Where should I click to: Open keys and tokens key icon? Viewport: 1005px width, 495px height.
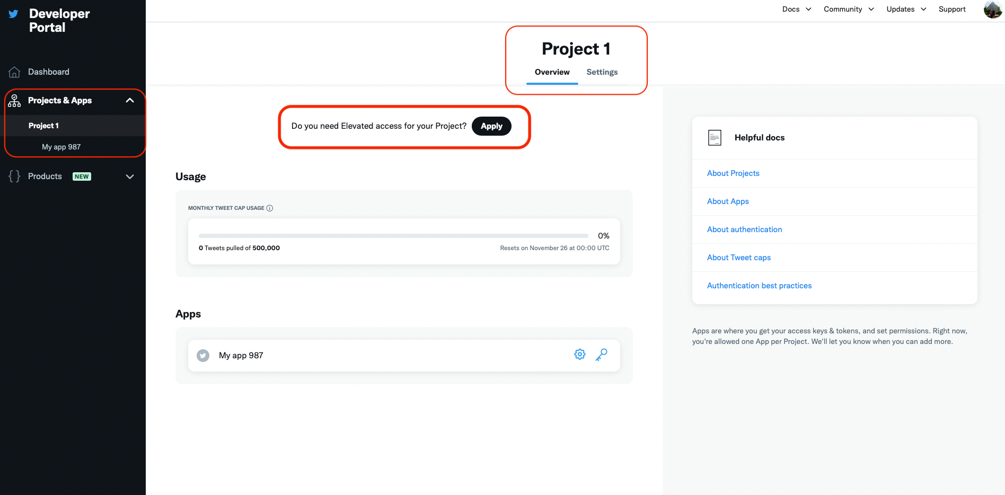coord(602,355)
